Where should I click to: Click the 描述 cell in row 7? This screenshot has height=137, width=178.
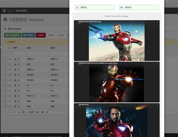(x=59, y=91)
